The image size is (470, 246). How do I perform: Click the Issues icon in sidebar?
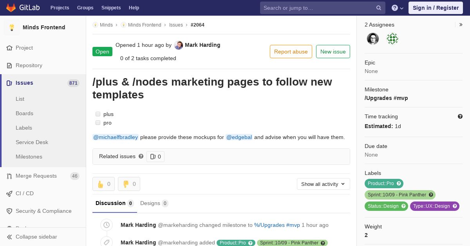pos(9,83)
